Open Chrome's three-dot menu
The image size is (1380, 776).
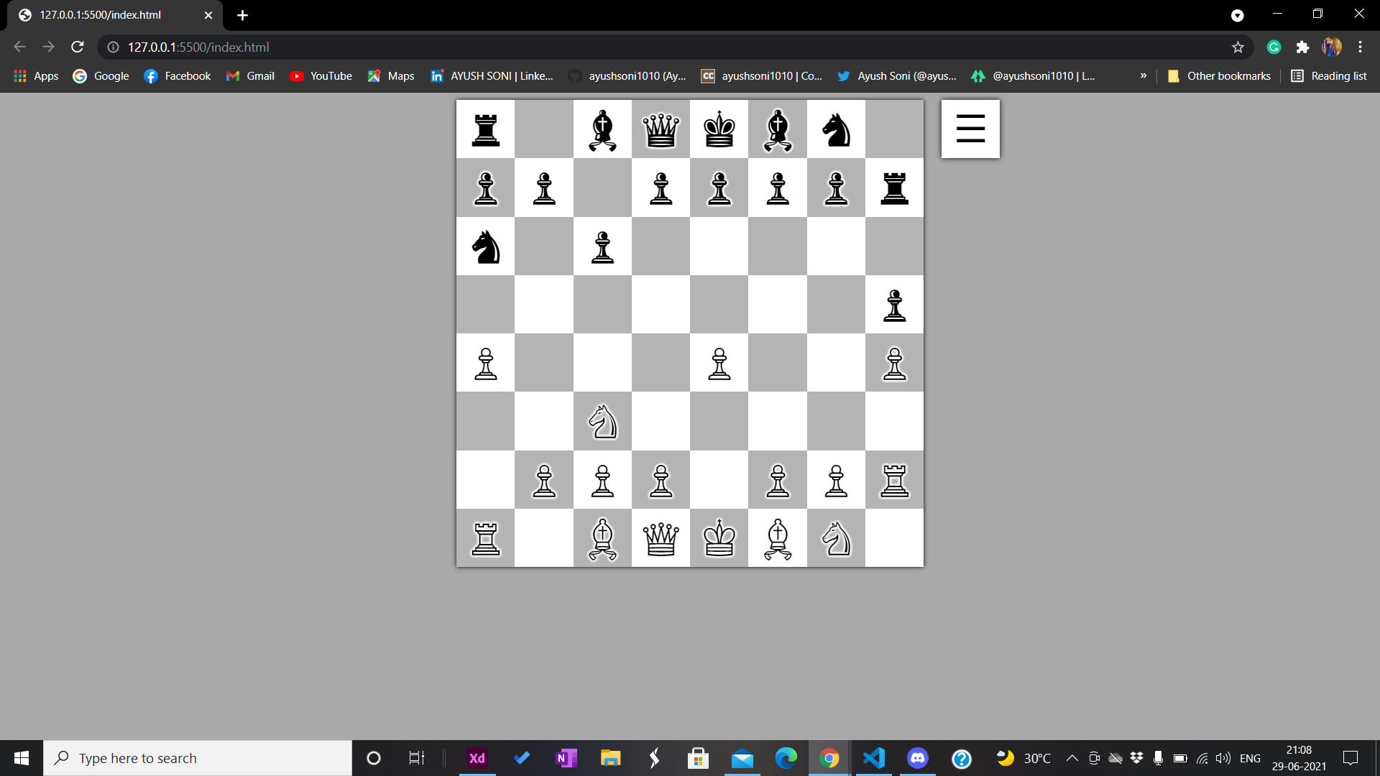coord(1360,47)
